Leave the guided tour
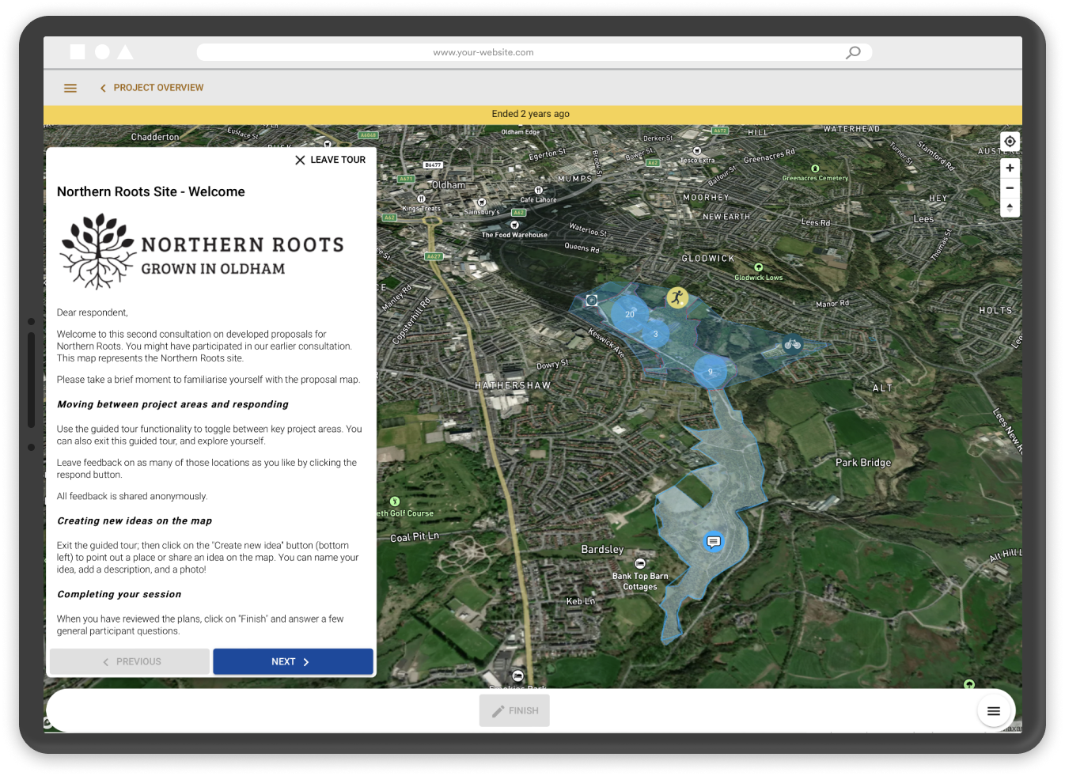This screenshot has width=1065, height=776. pos(330,160)
